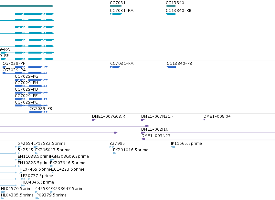Select the DME1-008I04 label
The image size is (275, 200).
[217, 116]
